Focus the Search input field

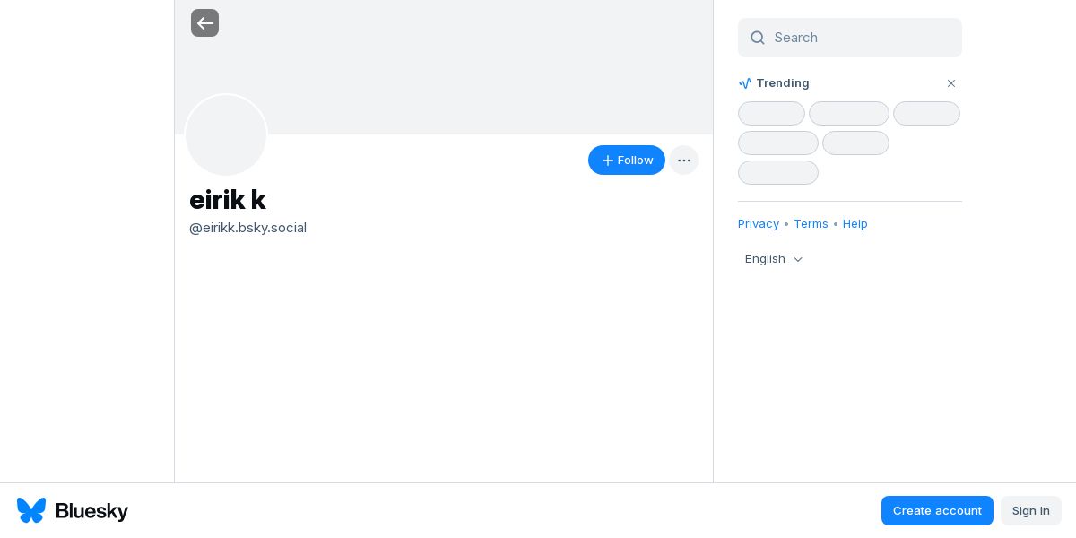coord(861,38)
